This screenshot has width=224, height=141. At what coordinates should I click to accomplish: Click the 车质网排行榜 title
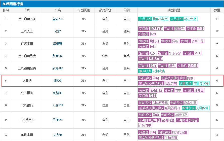coord(13,4)
